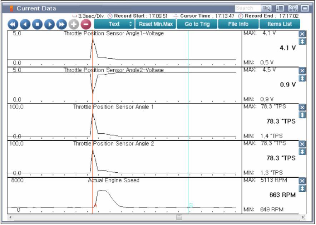Open the File Info panel
This screenshot has height=225, width=316.
pos(238,24)
